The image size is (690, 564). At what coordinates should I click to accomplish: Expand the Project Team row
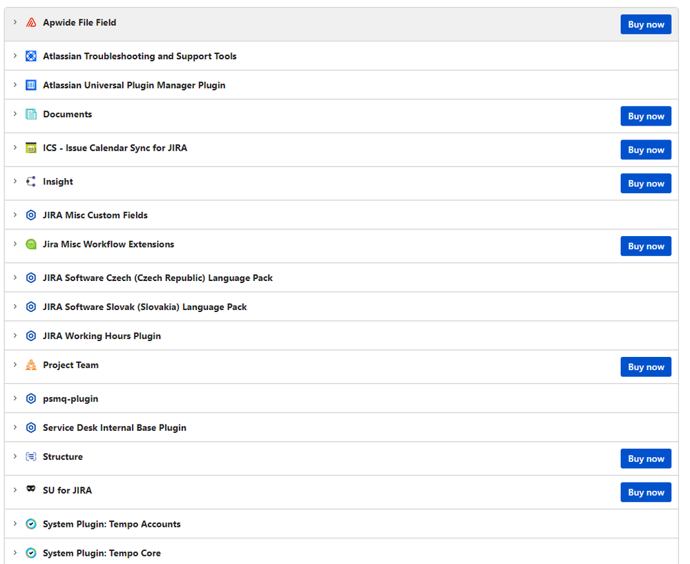pyautogui.click(x=15, y=364)
